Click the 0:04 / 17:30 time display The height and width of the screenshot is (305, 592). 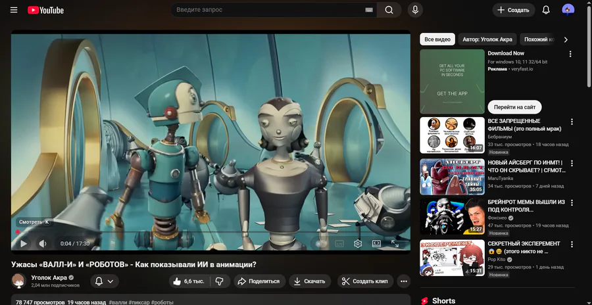tap(75, 244)
